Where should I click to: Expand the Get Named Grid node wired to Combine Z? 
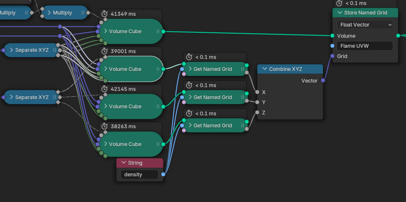click(190, 125)
